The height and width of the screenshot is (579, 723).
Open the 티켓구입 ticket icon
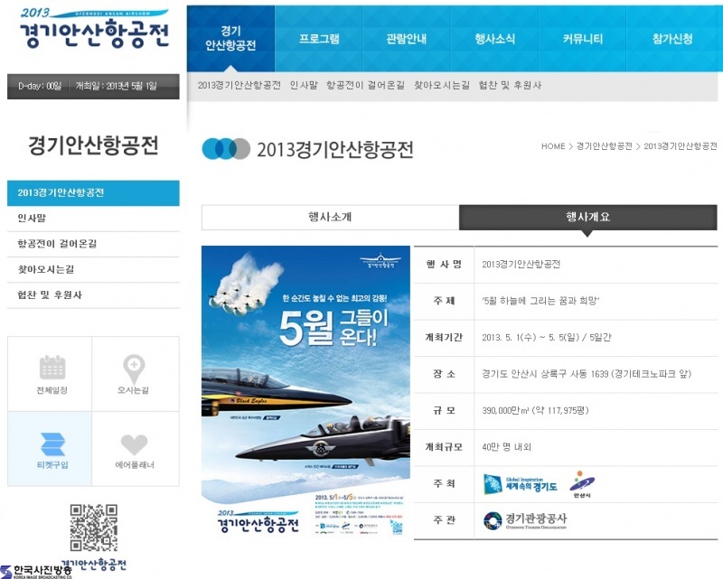click(x=52, y=444)
